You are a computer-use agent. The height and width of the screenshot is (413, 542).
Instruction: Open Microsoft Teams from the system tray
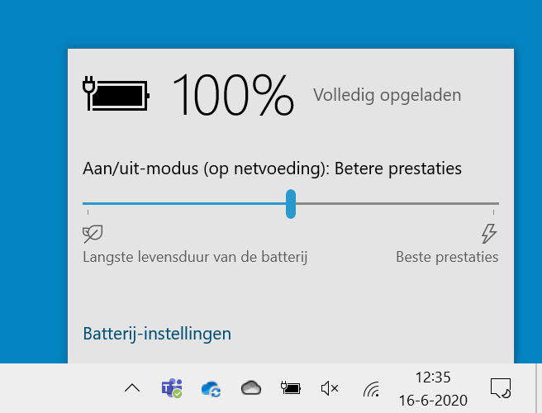point(172,388)
